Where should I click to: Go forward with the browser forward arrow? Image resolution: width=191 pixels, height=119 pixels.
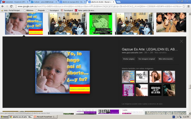pyautogui.click(x=7, y=6)
